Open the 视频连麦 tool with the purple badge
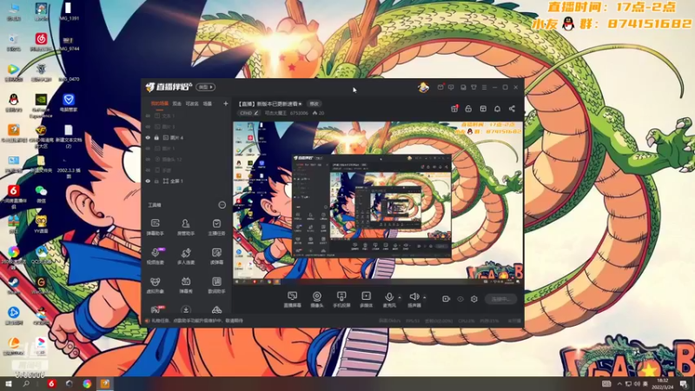 tap(156, 255)
